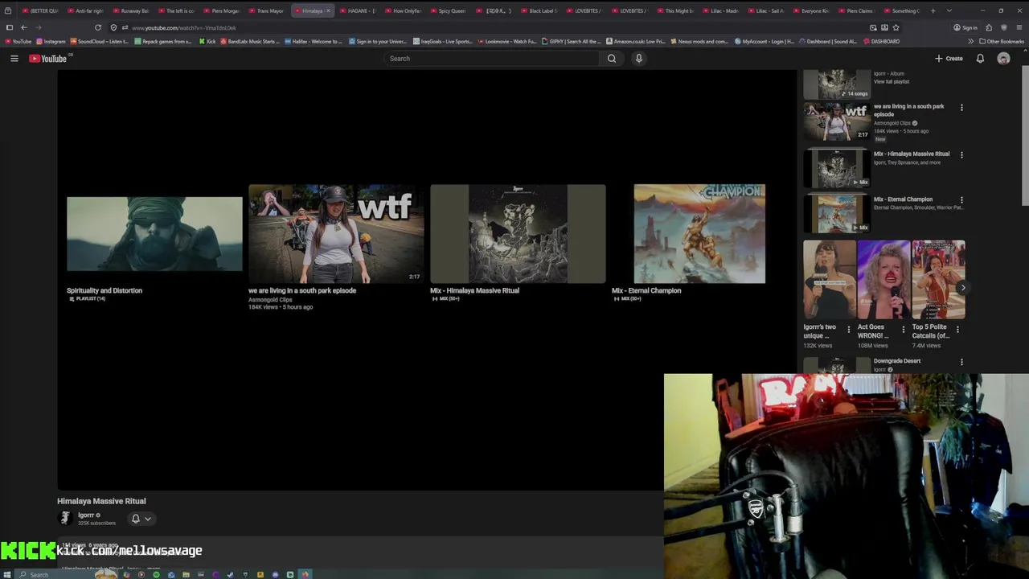The height and width of the screenshot is (579, 1029).
Task: Go back with browser back arrow
Action: (x=24, y=27)
